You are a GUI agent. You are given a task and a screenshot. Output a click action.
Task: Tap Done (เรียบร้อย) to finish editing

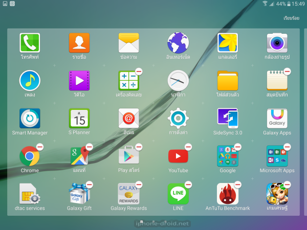click(x=291, y=18)
